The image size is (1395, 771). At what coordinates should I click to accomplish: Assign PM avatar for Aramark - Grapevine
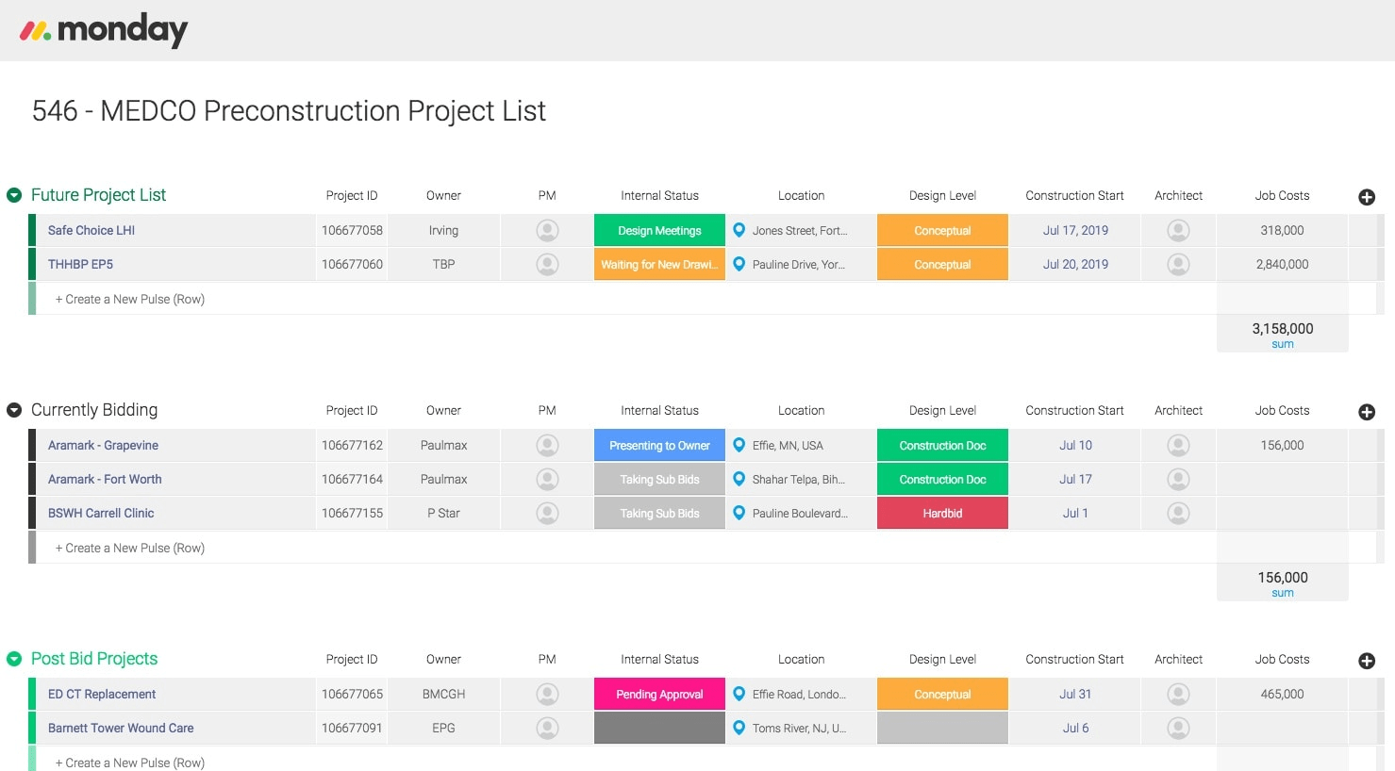(547, 445)
